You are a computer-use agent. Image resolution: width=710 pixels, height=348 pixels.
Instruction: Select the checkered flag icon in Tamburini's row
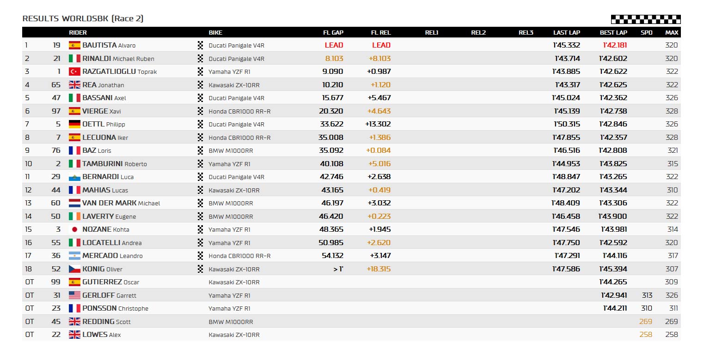click(201, 164)
